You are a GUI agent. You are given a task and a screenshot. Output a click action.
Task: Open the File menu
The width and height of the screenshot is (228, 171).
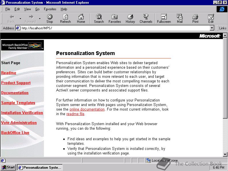8,9
